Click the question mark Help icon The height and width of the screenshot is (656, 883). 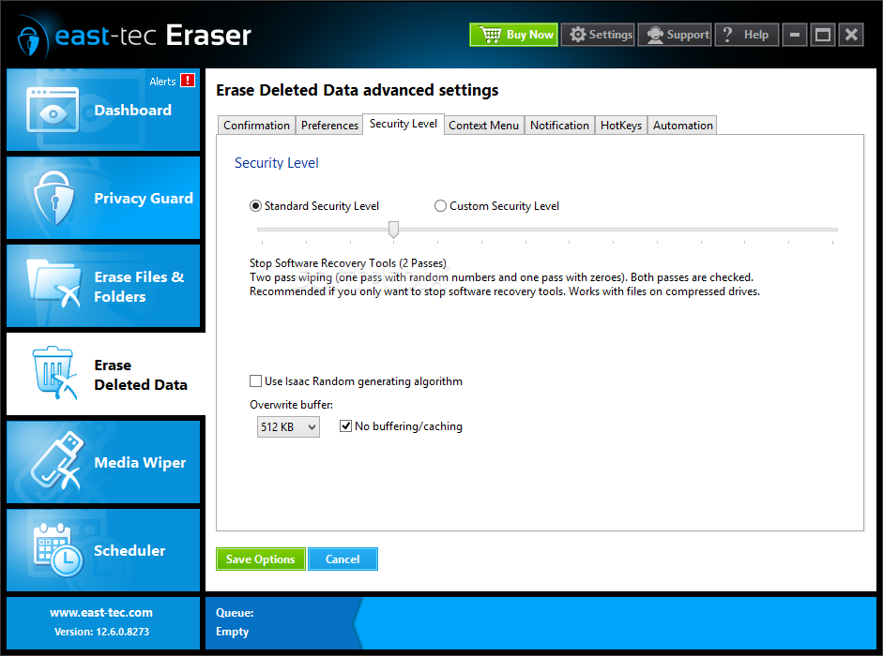pyautogui.click(x=727, y=35)
